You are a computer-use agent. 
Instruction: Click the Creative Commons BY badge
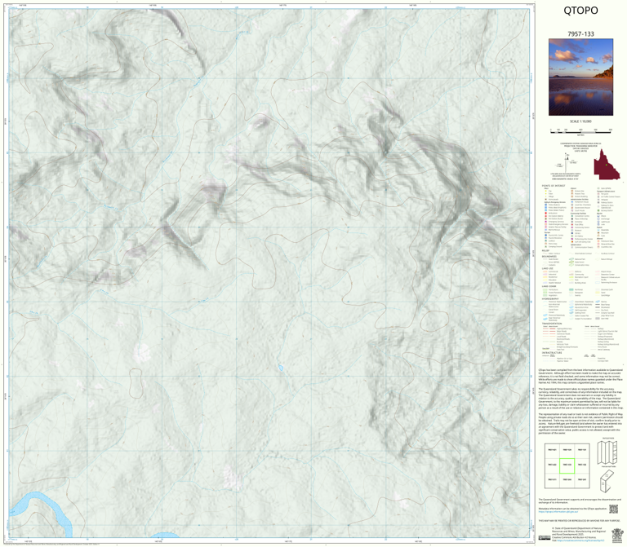(x=545, y=538)
